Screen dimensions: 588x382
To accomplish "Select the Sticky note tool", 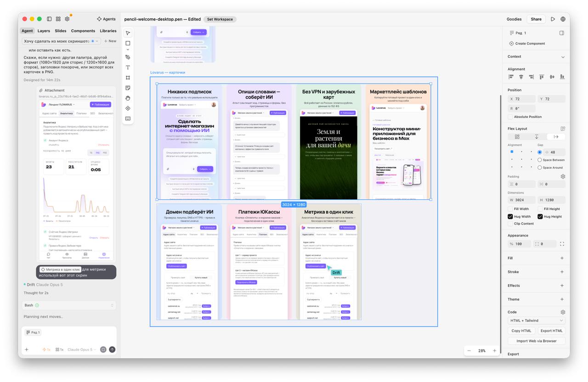I will (x=128, y=88).
